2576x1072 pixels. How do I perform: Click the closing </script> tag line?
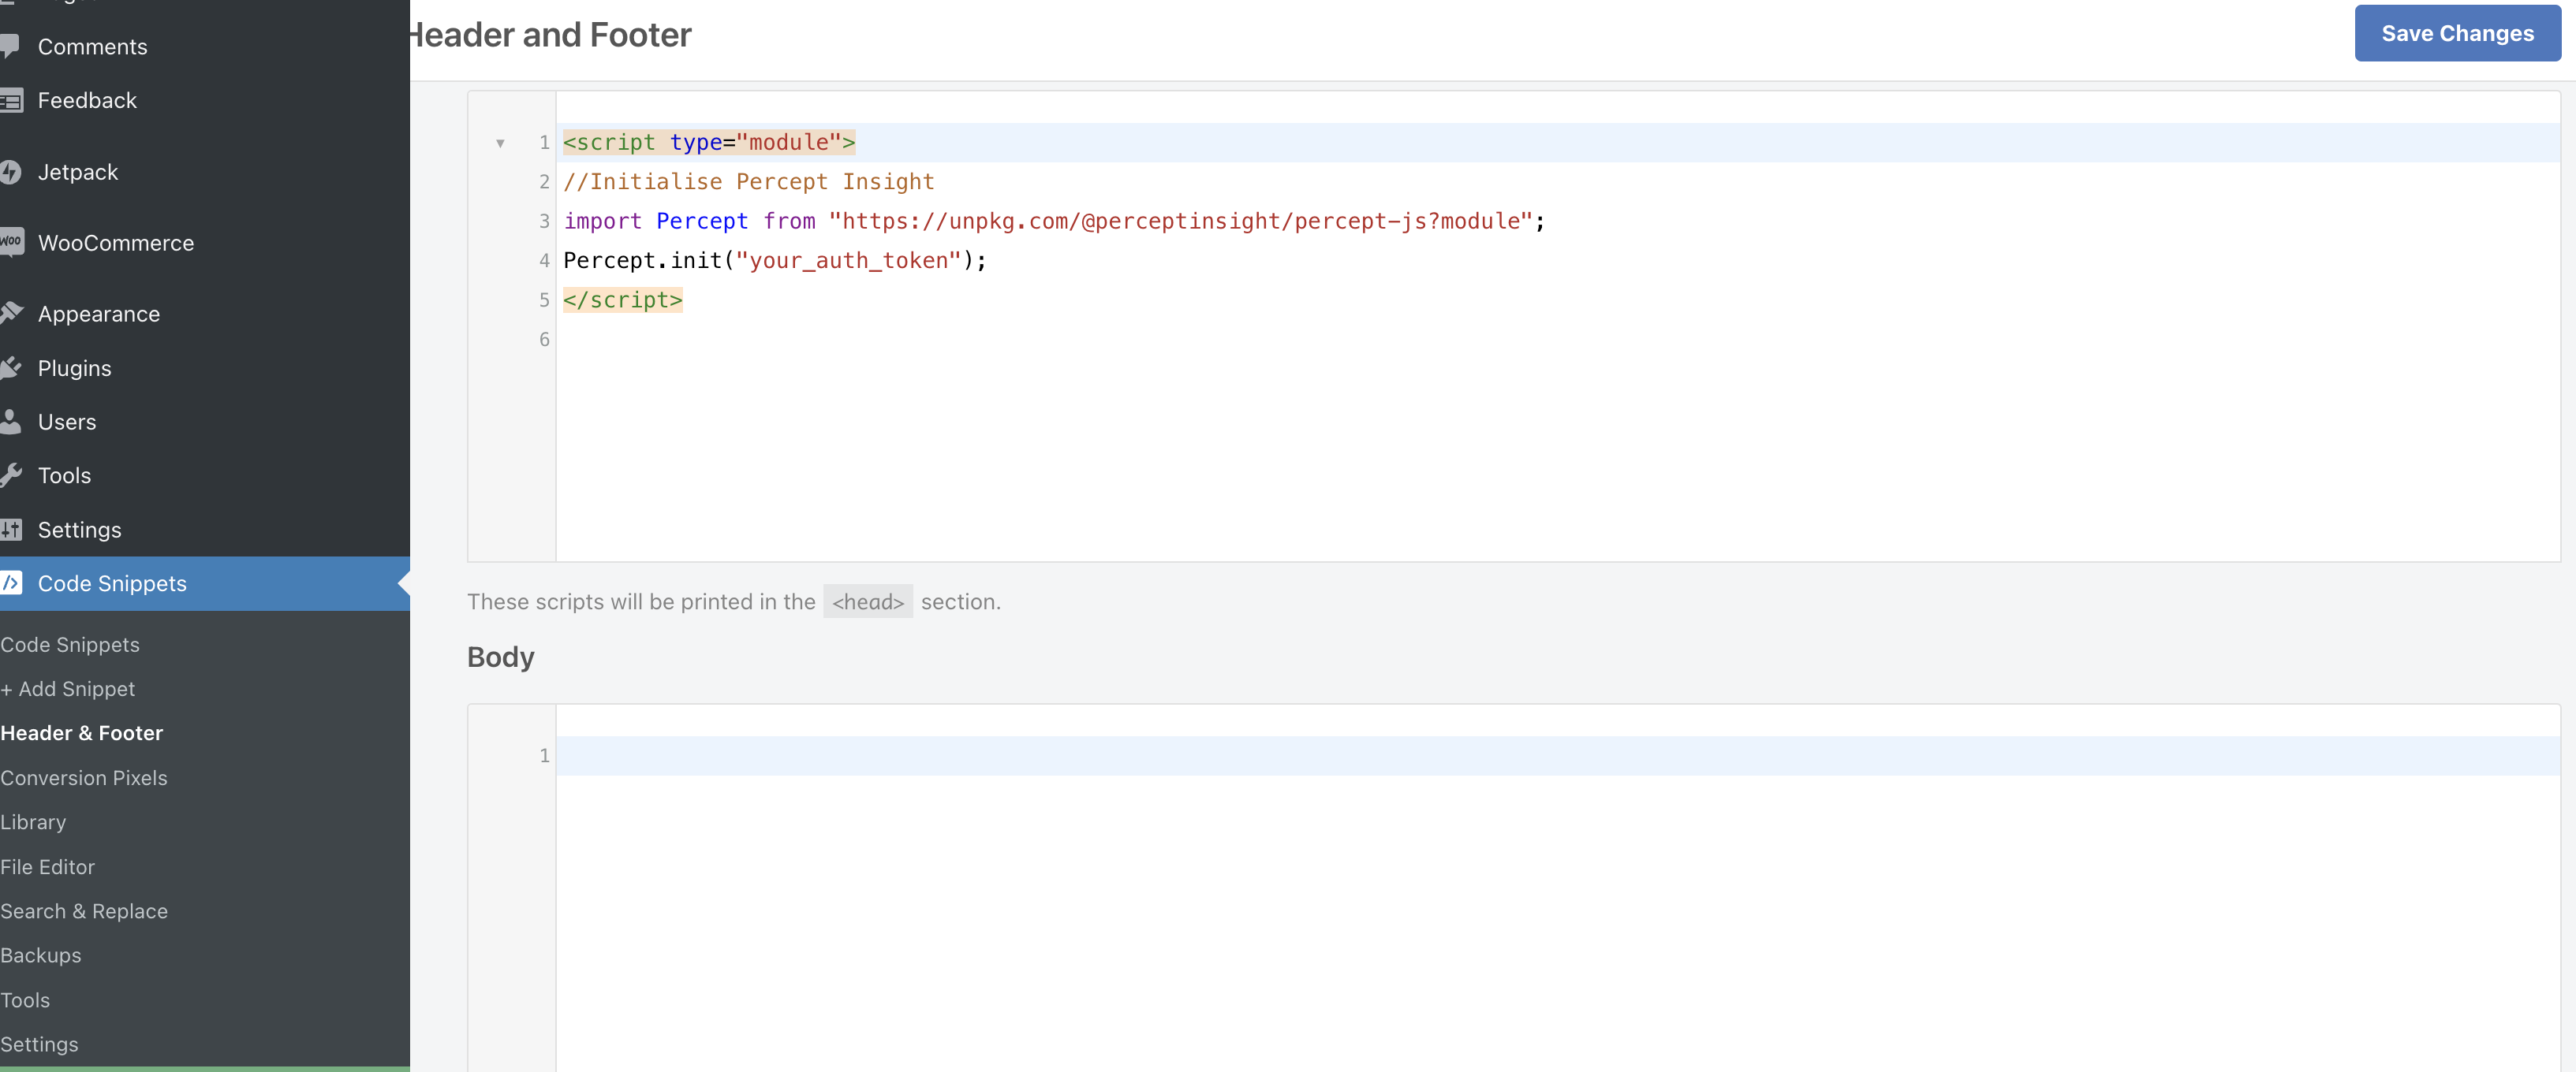tap(622, 300)
